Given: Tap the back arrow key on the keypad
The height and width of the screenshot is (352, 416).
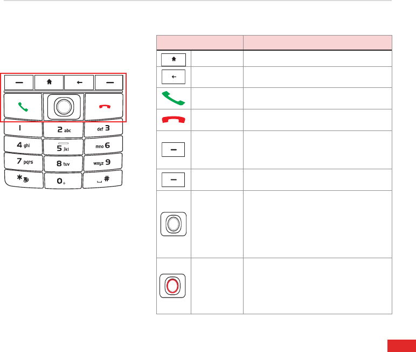Looking at the screenshot, I should pos(79,82).
